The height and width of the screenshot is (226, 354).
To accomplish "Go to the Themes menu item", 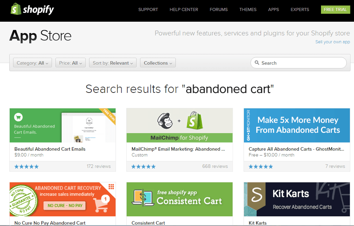I will pyautogui.click(x=248, y=9).
